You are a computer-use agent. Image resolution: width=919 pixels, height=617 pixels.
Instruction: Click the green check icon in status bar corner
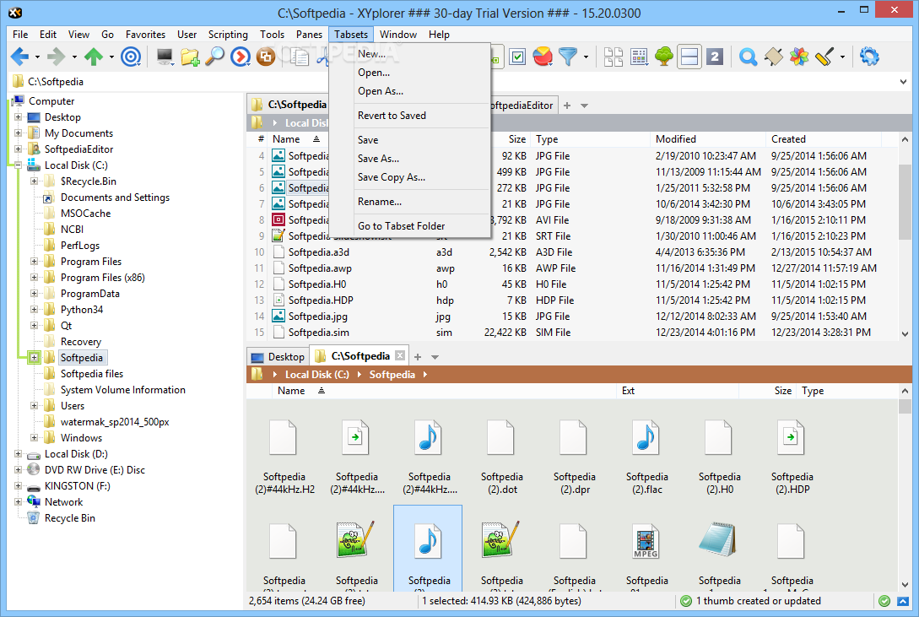pyautogui.click(x=884, y=601)
